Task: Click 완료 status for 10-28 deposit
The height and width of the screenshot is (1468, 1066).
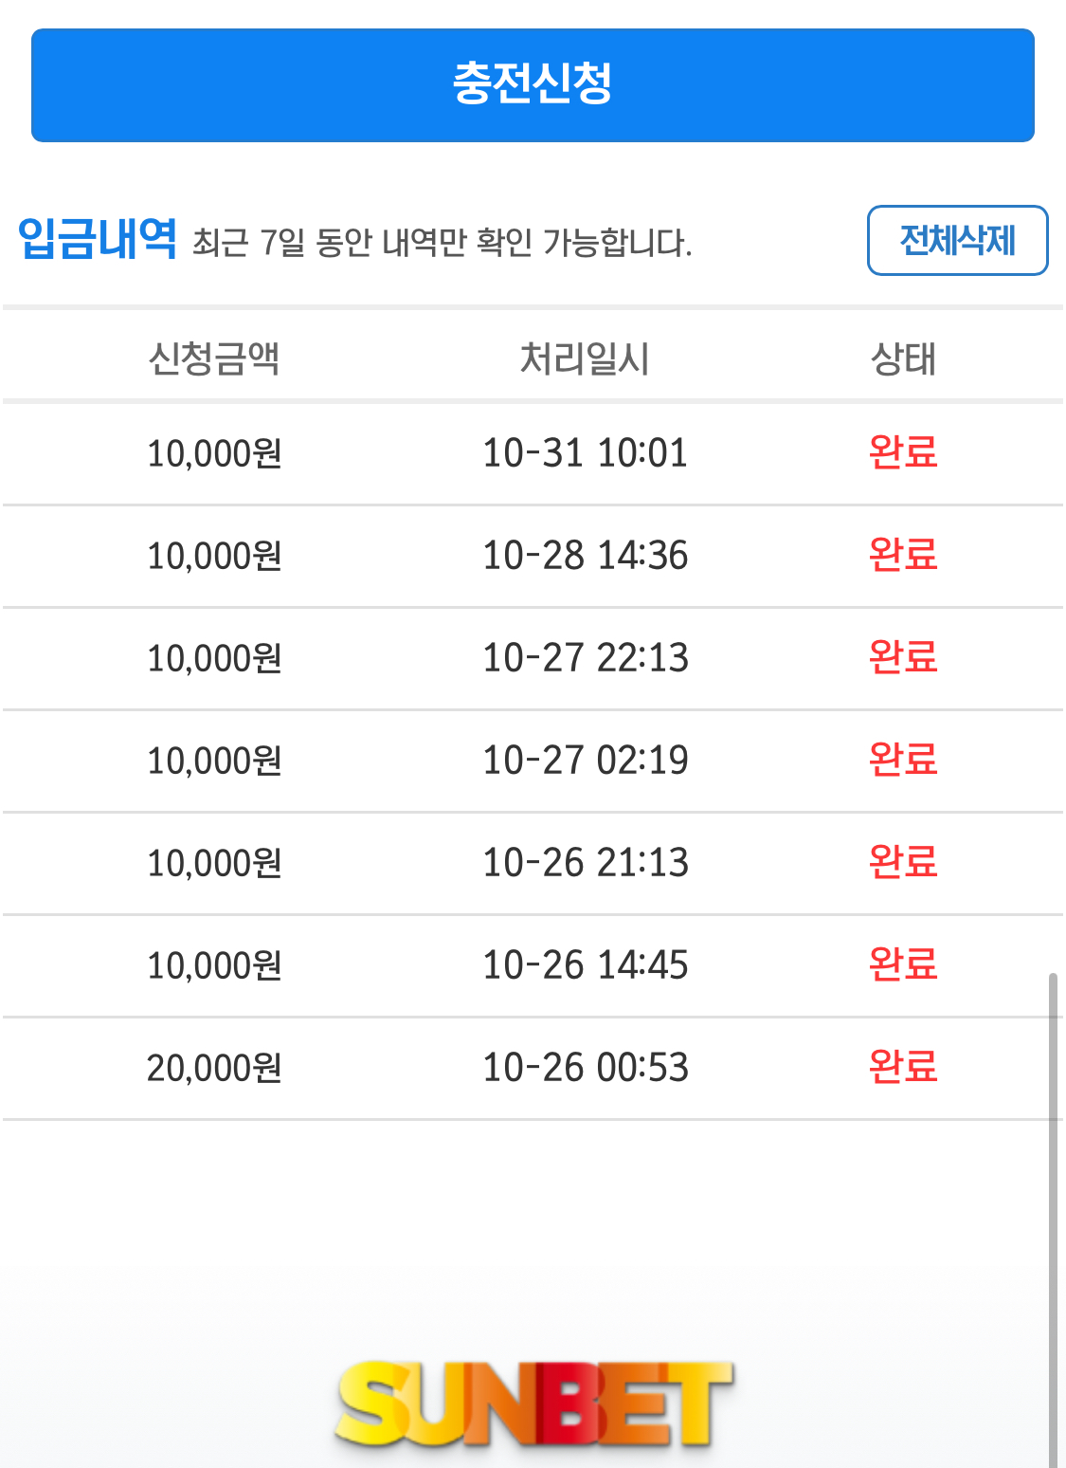Action: click(903, 555)
